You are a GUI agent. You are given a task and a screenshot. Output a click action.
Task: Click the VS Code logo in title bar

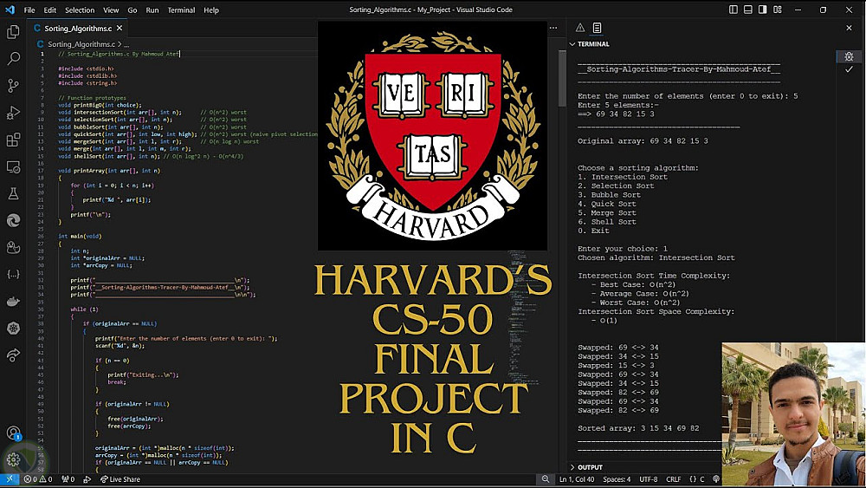(x=10, y=10)
